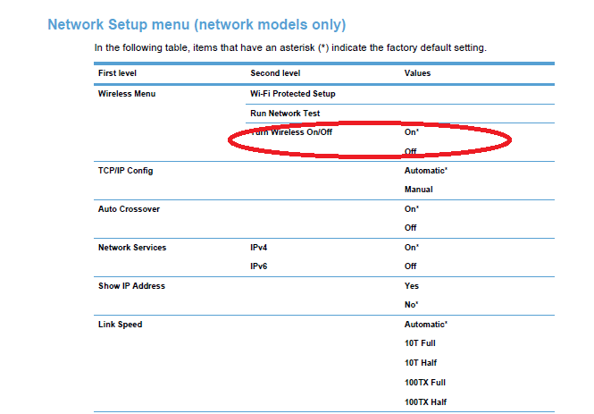This screenshot has width=594, height=414.
Task: Click the "100TX Full" link speed value
Action: click(424, 382)
